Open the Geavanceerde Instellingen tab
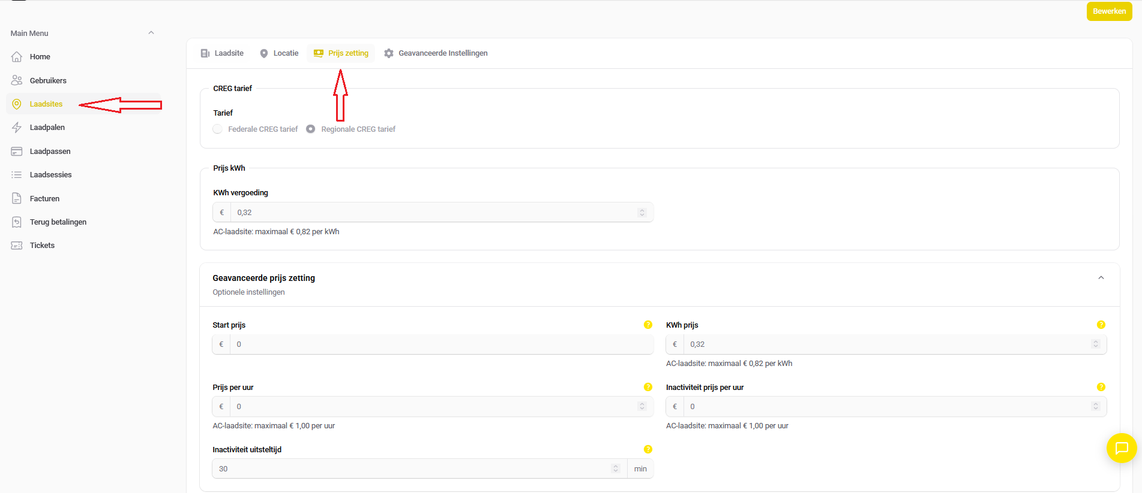This screenshot has width=1142, height=493. (x=436, y=53)
